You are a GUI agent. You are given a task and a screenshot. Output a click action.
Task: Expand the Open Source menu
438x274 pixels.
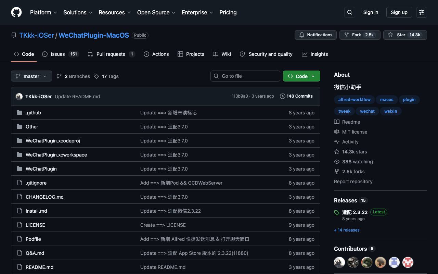coord(156,12)
